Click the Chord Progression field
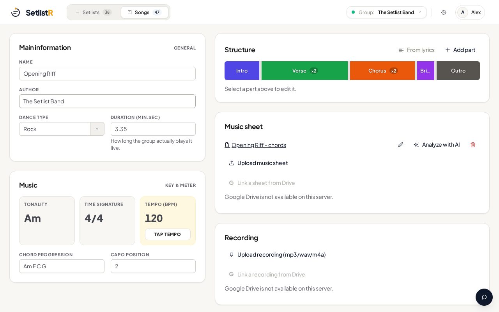 coord(62,266)
